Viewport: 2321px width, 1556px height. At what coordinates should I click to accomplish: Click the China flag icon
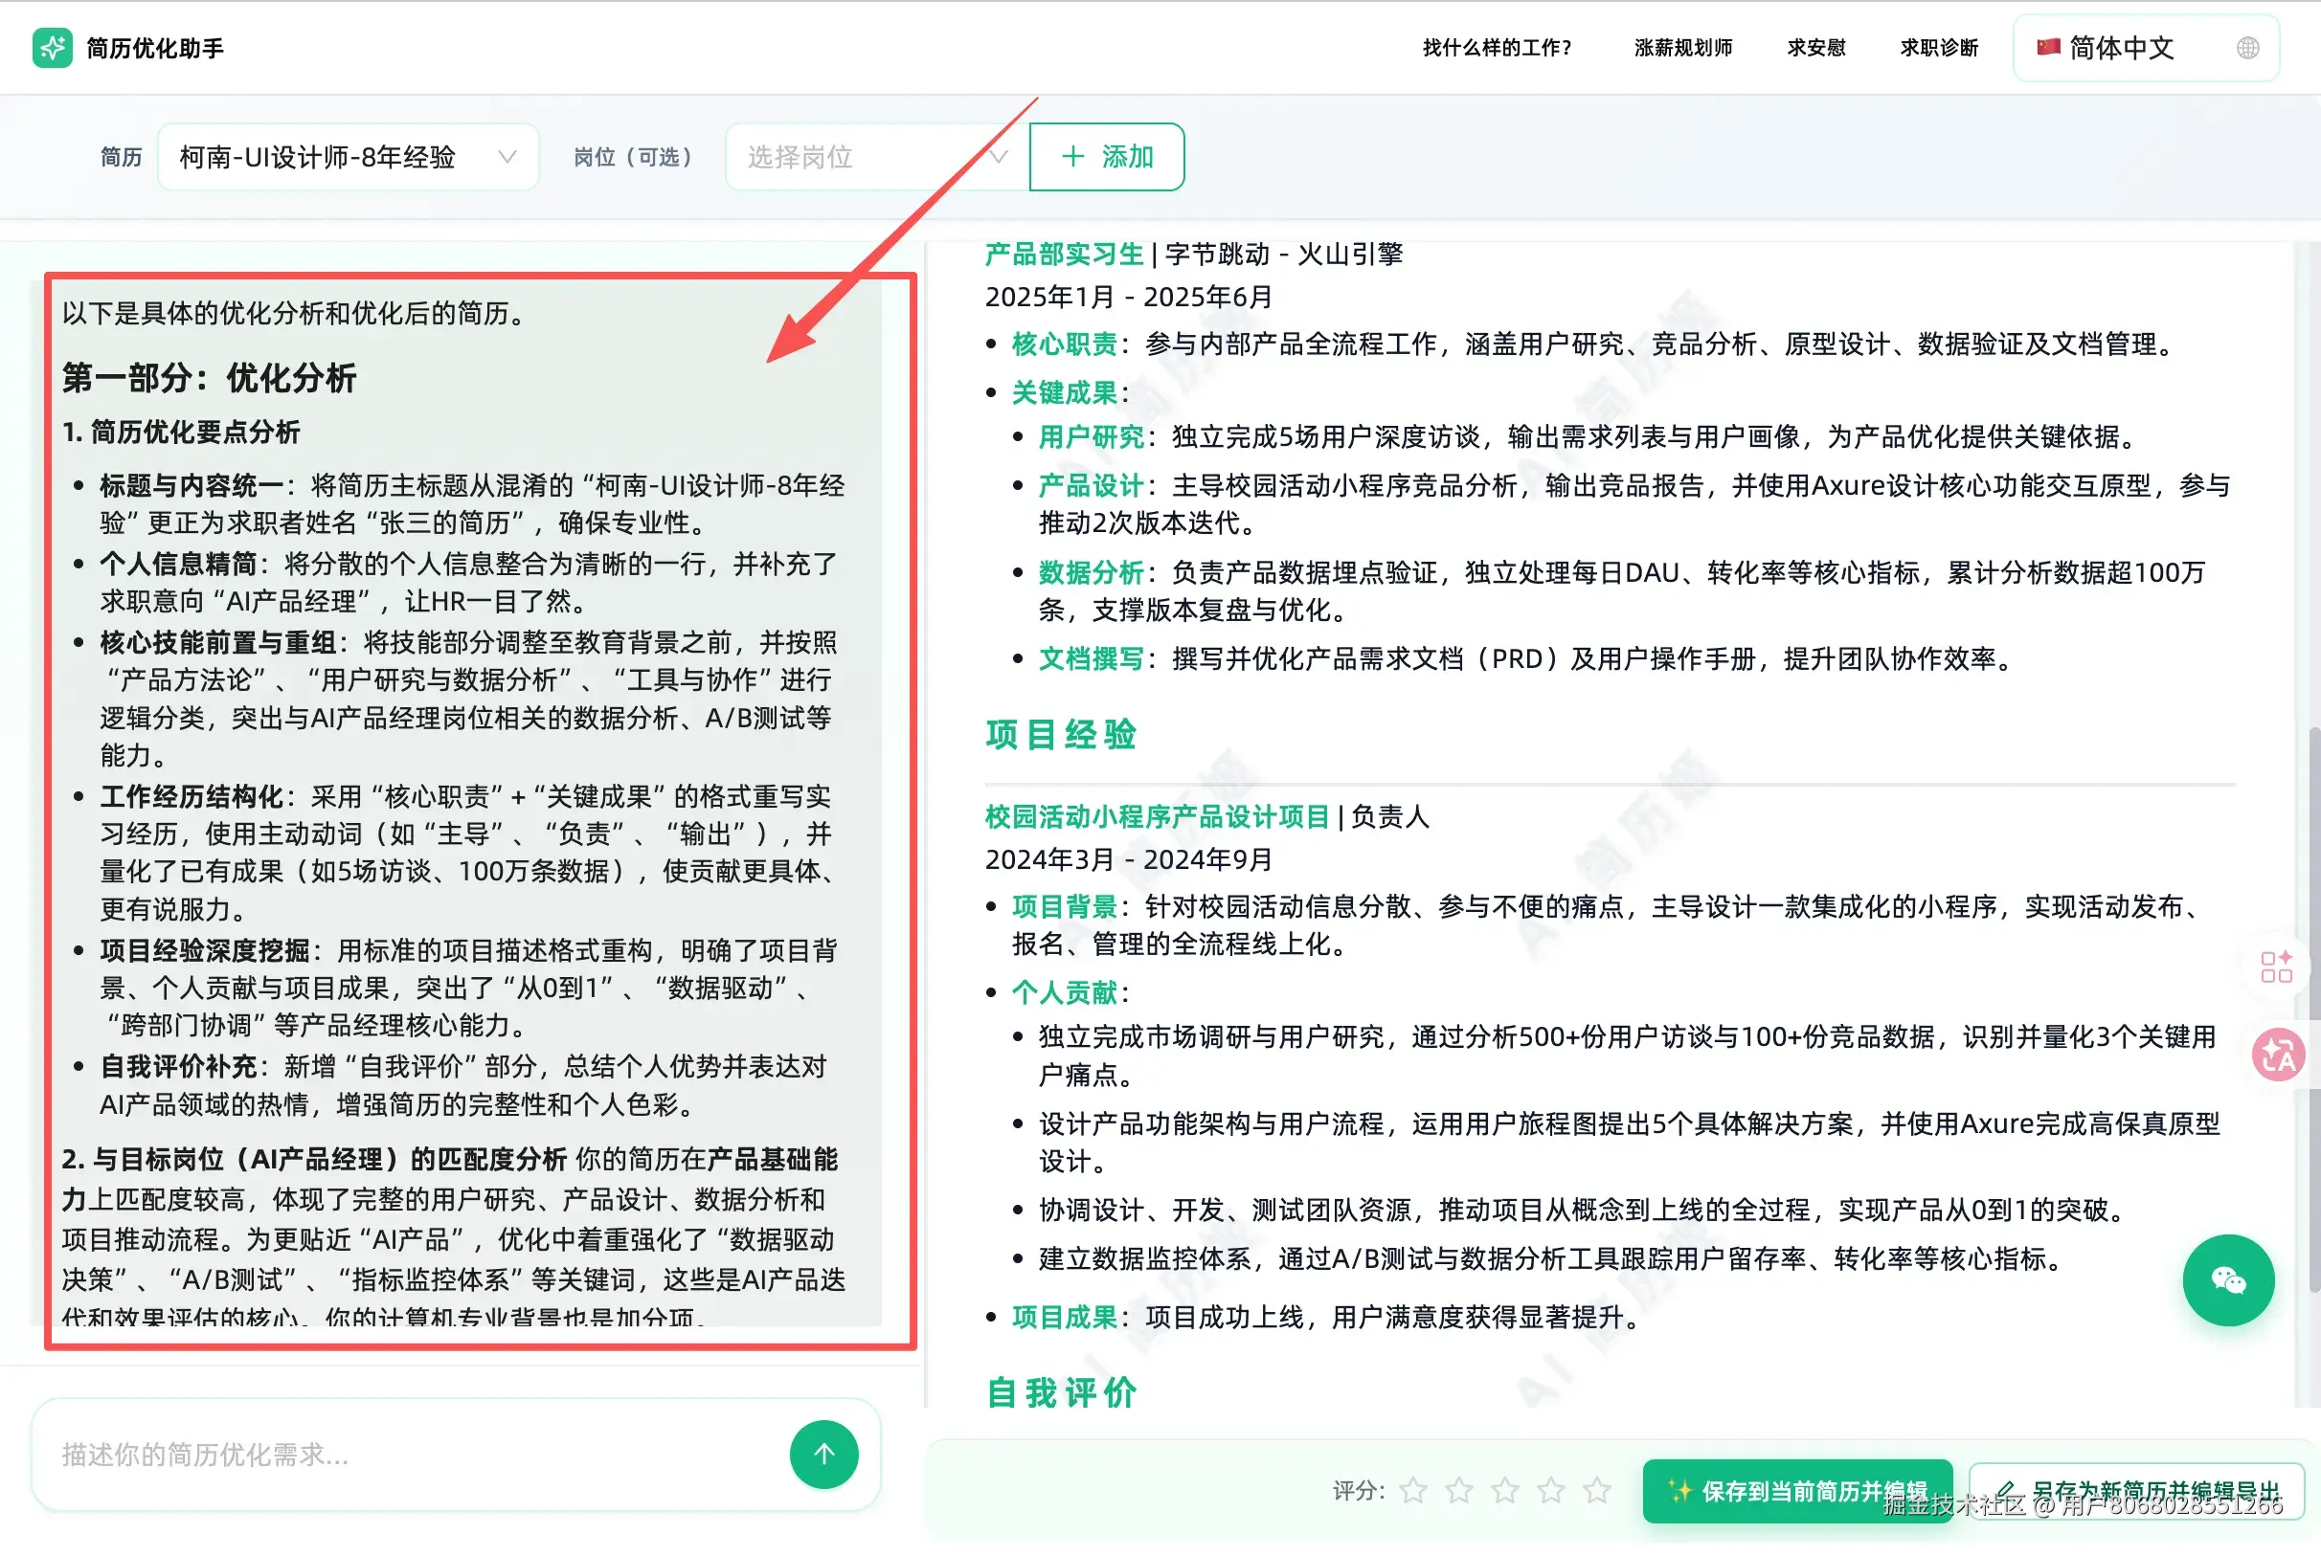2047,47
